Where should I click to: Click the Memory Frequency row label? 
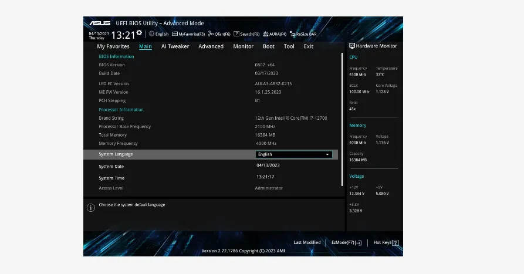tap(119, 143)
